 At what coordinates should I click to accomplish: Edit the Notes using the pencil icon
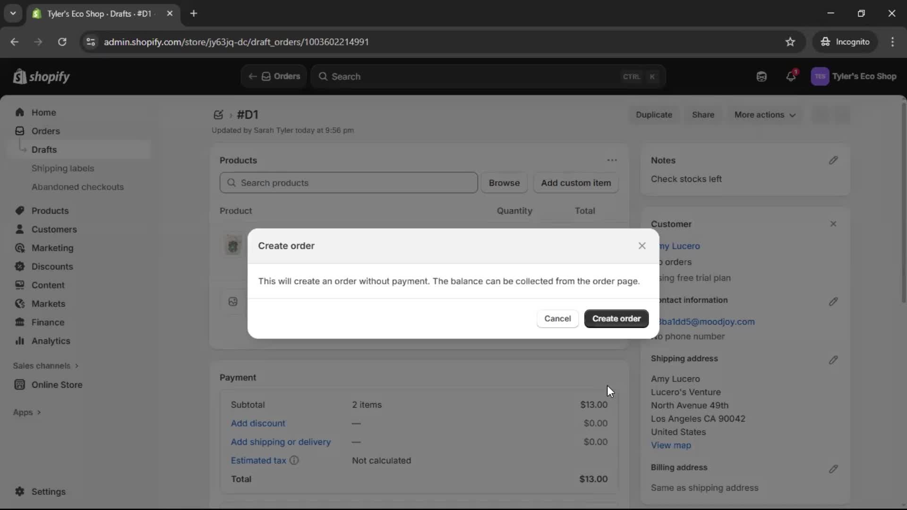click(833, 161)
